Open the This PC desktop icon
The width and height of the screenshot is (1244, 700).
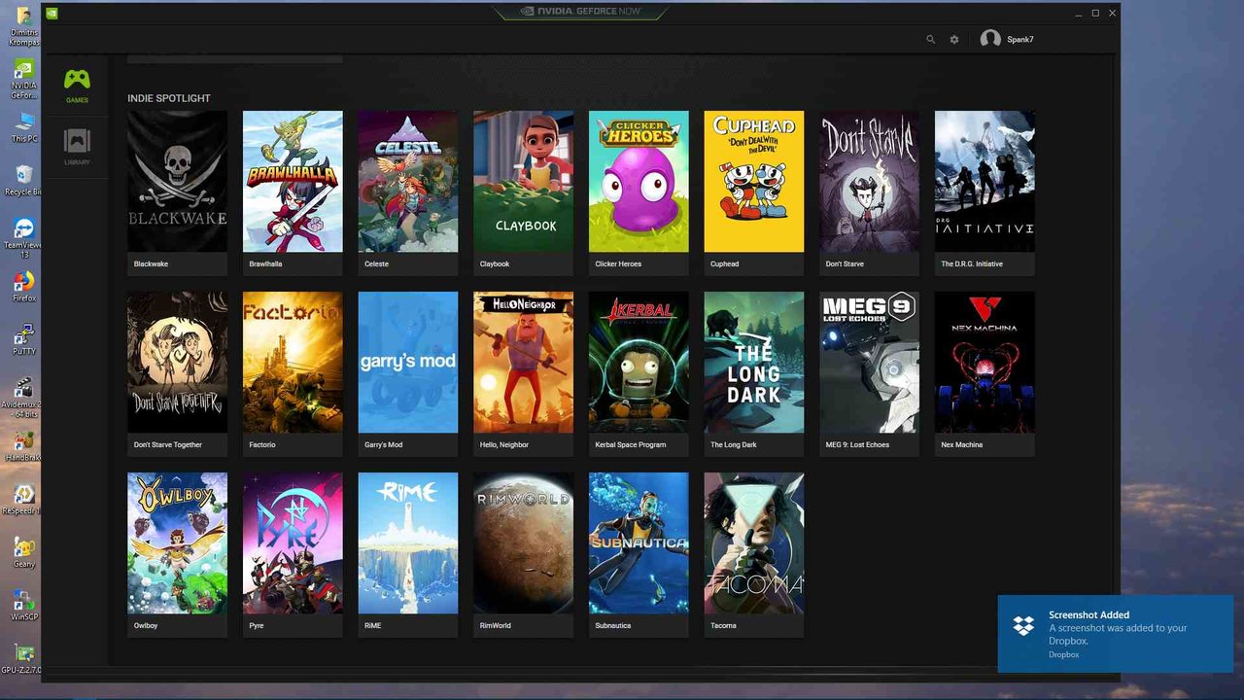click(x=23, y=126)
